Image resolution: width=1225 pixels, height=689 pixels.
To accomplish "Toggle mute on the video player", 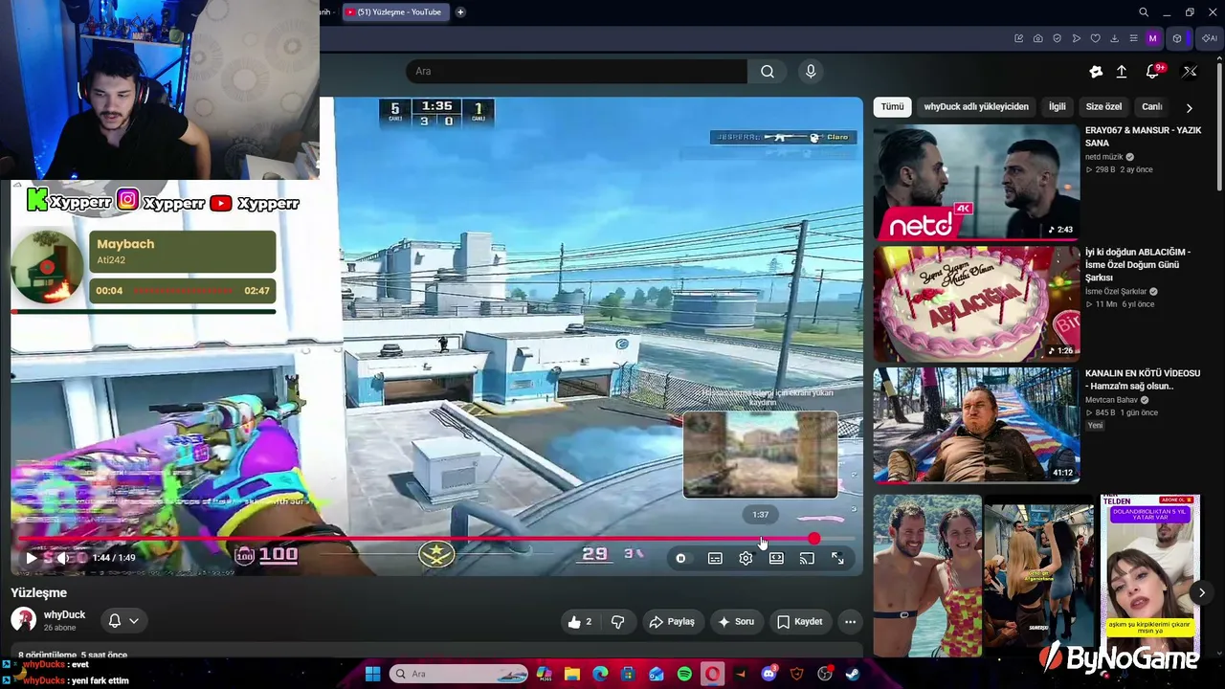I will 62,558.
